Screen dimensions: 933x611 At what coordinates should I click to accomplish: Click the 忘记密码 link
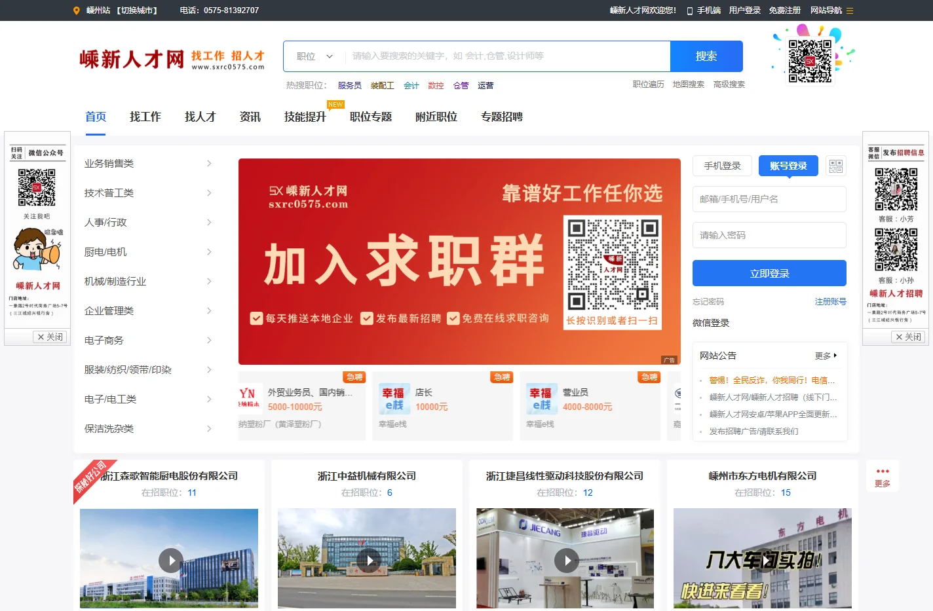pos(708,302)
